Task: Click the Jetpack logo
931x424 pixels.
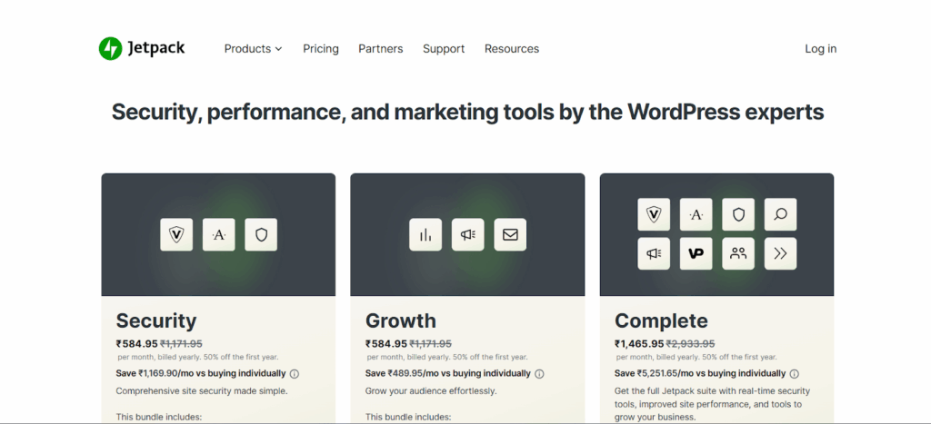Action: pyautogui.click(x=142, y=48)
